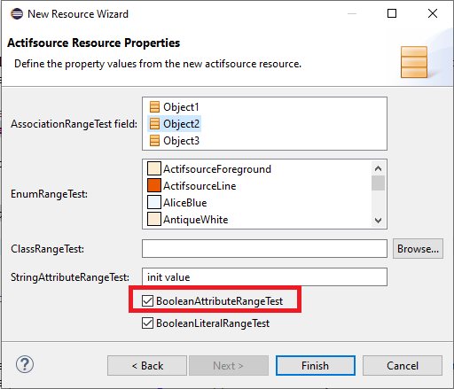
Task: Go to the previous page with Back
Action: pos(147,366)
